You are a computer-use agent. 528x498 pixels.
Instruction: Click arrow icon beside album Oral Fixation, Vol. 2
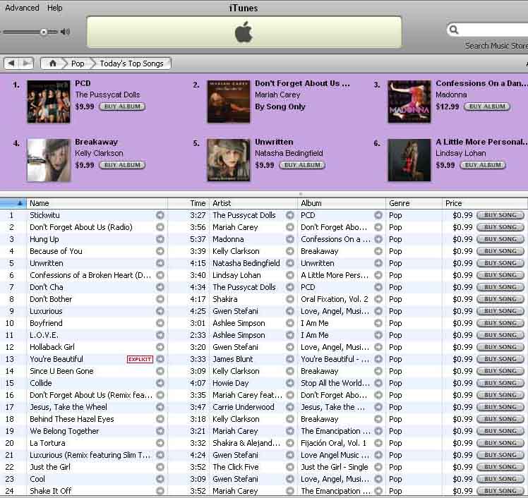[x=378, y=299]
